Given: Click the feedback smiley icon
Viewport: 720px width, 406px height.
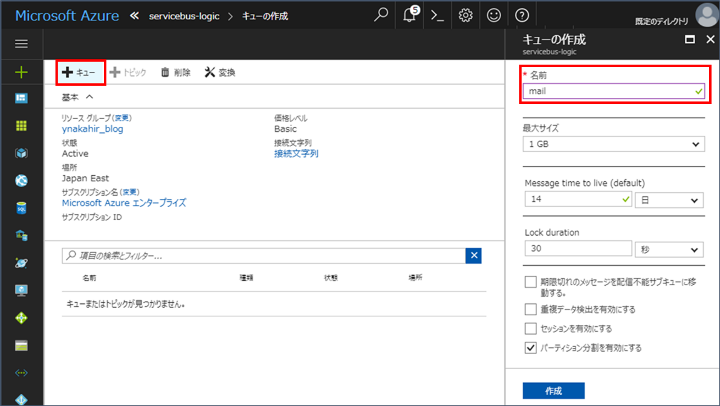Looking at the screenshot, I should 494,15.
